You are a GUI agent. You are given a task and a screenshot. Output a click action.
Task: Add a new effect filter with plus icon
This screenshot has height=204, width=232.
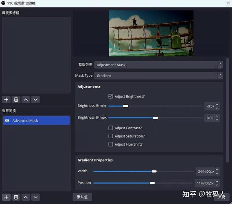pyautogui.click(x=6, y=197)
